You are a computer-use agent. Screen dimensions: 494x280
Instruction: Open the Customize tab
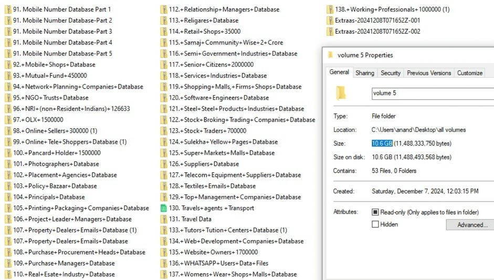click(x=470, y=73)
